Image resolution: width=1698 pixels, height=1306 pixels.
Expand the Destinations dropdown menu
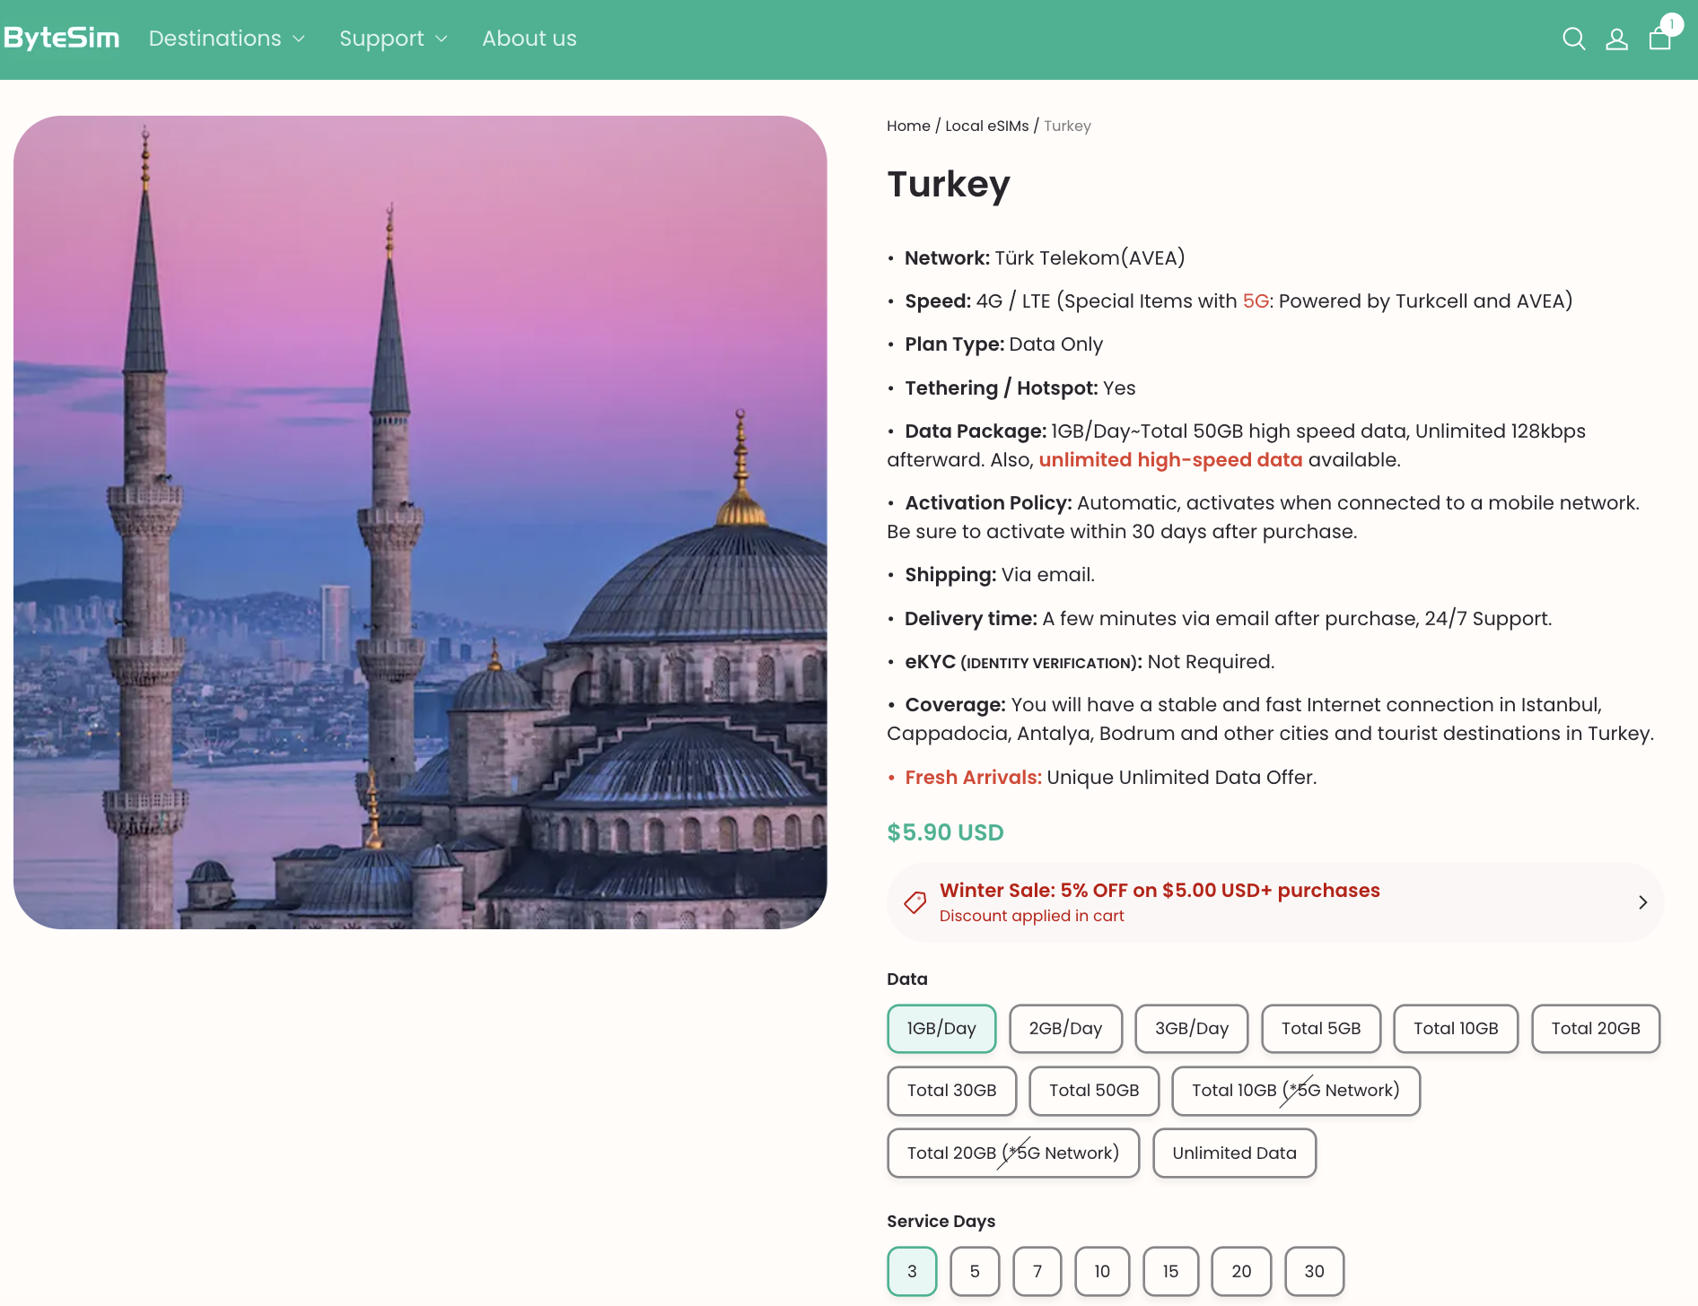[x=227, y=39]
